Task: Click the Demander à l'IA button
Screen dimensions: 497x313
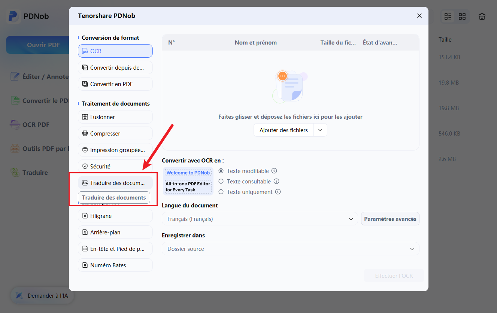Action: click(42, 296)
